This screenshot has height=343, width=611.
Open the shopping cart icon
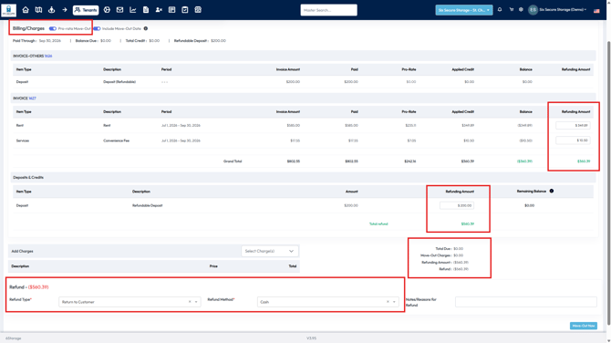(512, 10)
